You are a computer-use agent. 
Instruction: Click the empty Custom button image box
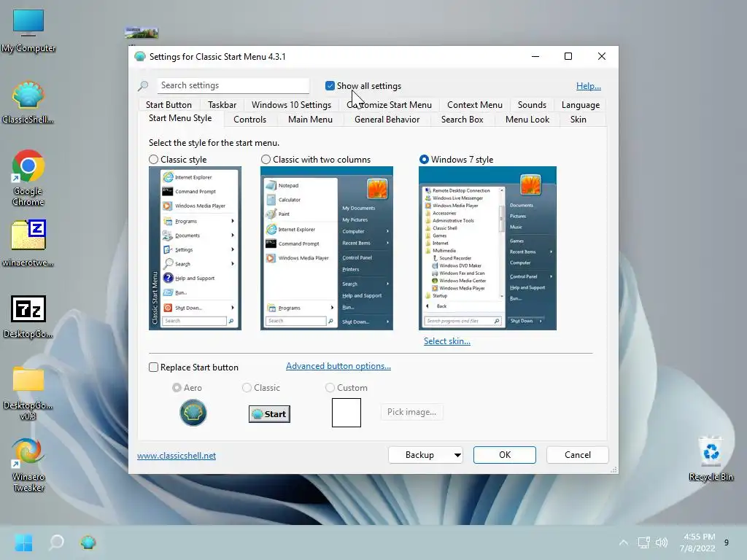pyautogui.click(x=347, y=413)
